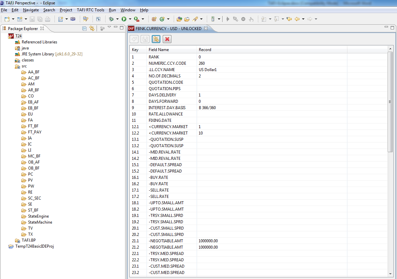Click the Debug bug icon in toolbar

point(111,19)
